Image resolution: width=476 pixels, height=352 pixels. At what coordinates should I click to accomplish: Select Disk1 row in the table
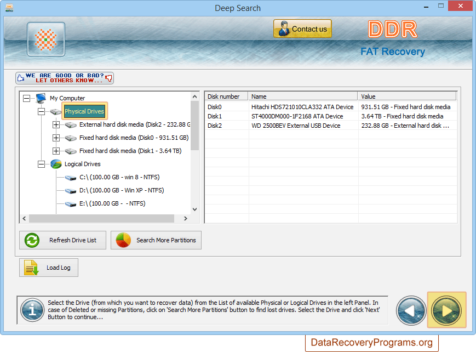tap(331, 116)
